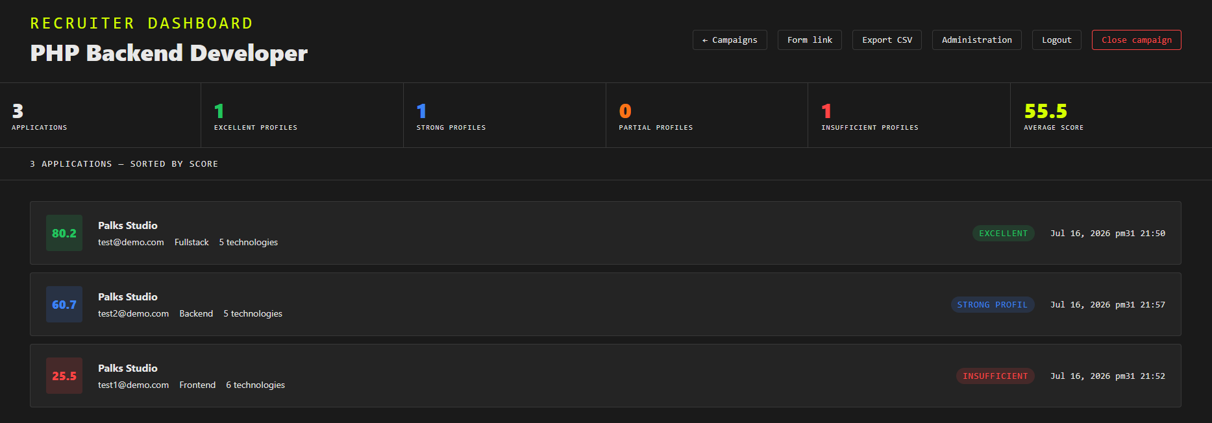Click the 80.2 score badge
Screen dimensions: 1212x423
pyautogui.click(x=64, y=233)
